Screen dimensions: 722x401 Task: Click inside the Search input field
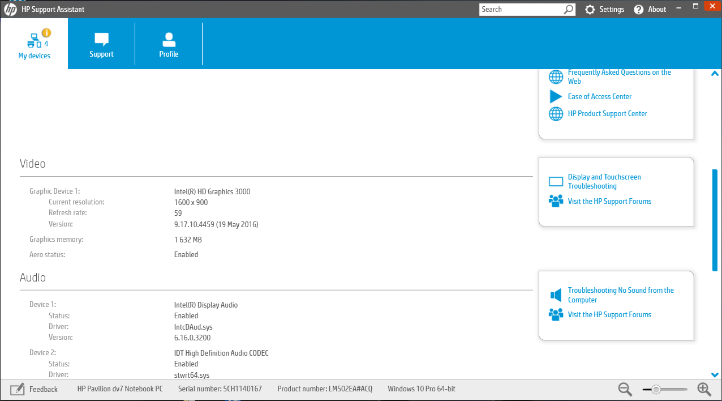[521, 9]
